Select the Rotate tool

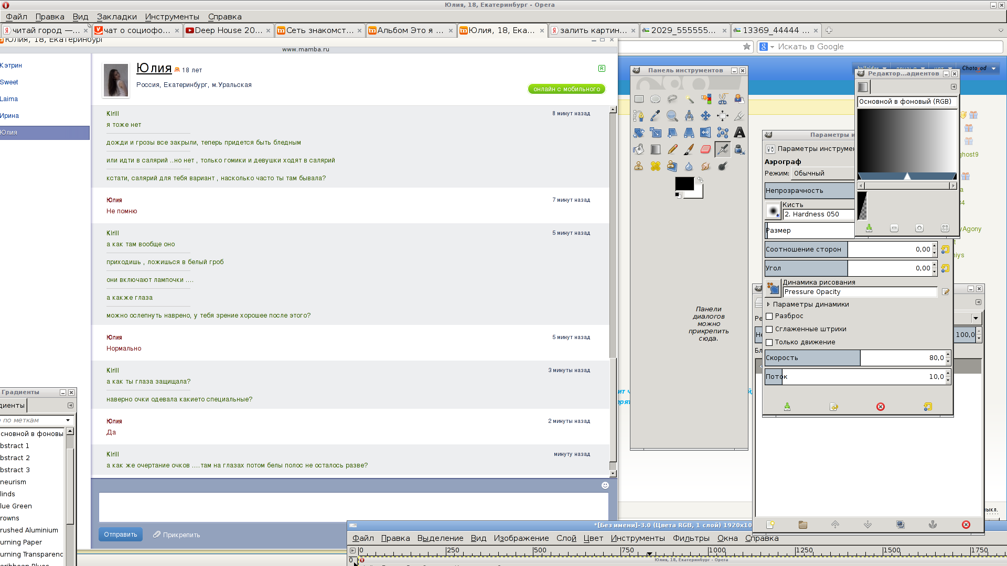click(639, 133)
